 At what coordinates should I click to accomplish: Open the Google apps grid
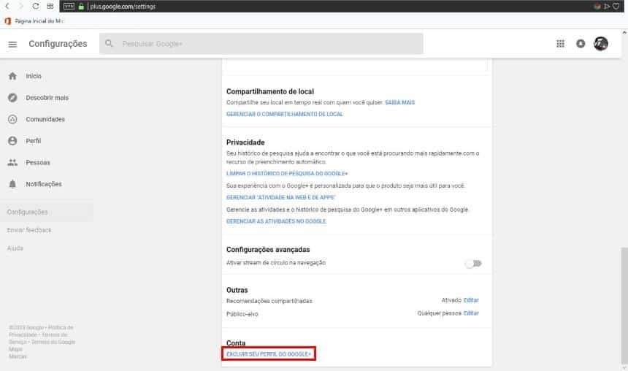point(560,44)
